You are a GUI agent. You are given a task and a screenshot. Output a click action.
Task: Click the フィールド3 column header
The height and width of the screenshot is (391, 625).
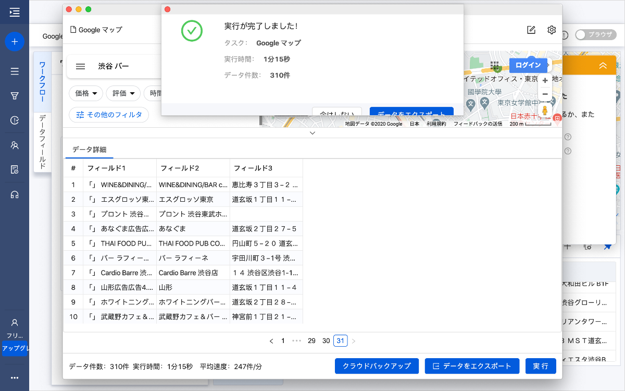(266, 168)
